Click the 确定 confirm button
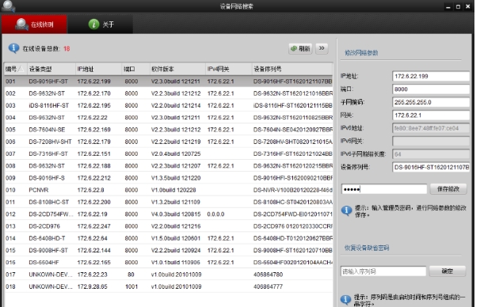 (448, 271)
